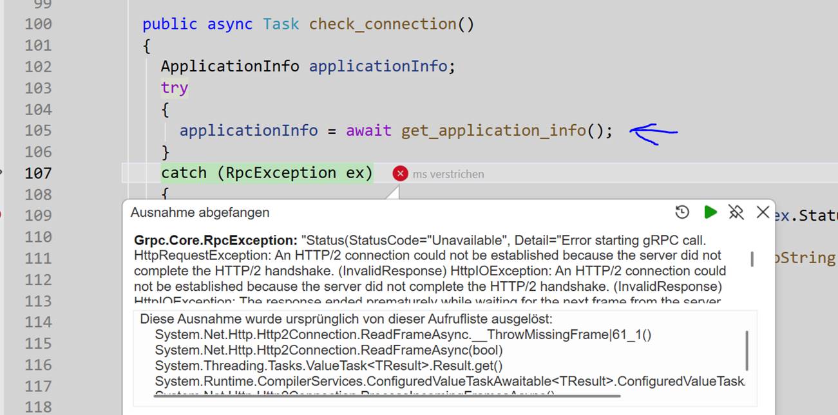Screen dimensions: 838x415
Task: Click exception message vertical scrollbar
Action: [x=752, y=259]
